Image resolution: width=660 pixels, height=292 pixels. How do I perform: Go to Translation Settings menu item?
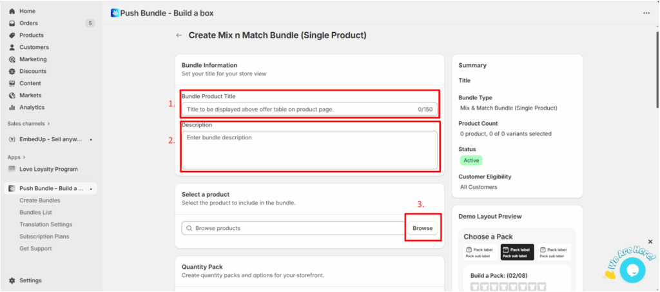(x=46, y=224)
